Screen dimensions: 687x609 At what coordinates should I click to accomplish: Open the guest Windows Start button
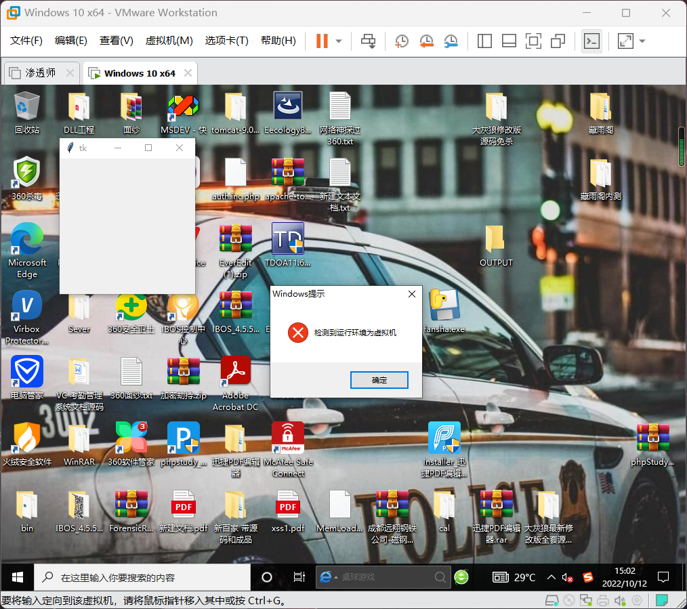click(18, 578)
